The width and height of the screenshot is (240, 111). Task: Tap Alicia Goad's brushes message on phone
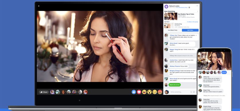tap(212, 86)
